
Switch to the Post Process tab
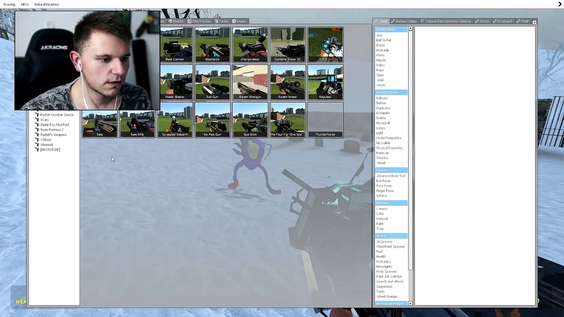[x=199, y=21]
